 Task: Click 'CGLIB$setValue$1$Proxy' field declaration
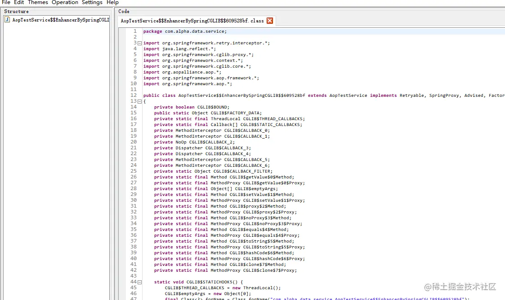229,200
